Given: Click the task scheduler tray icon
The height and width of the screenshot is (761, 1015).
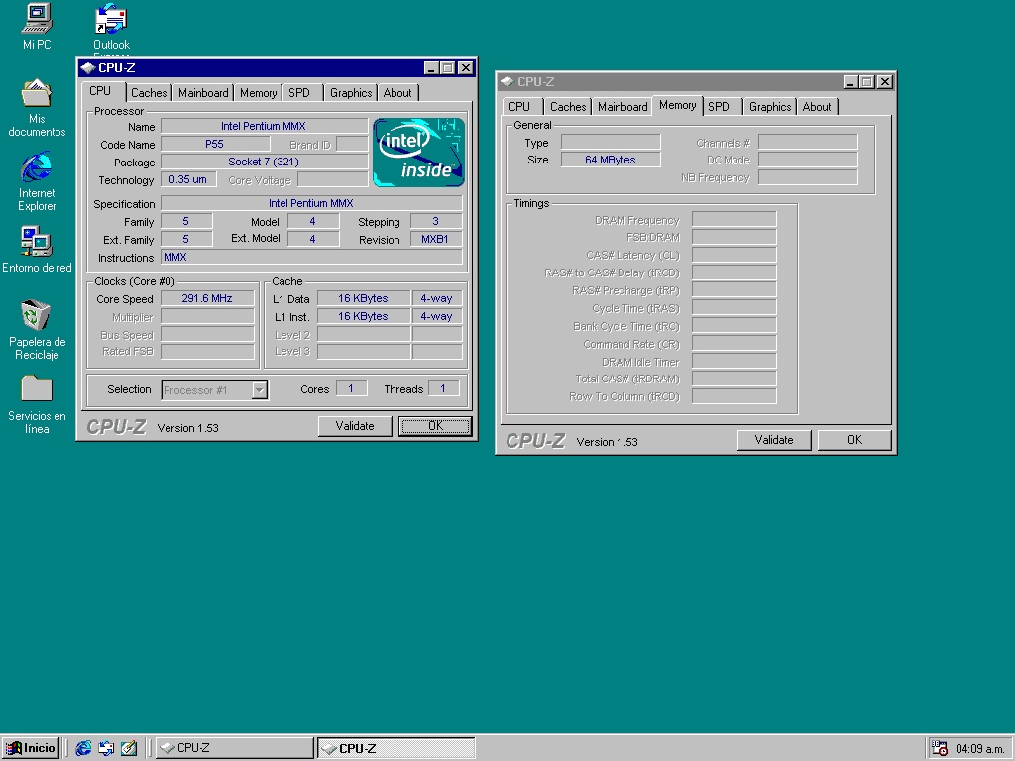Looking at the screenshot, I should tap(940, 748).
